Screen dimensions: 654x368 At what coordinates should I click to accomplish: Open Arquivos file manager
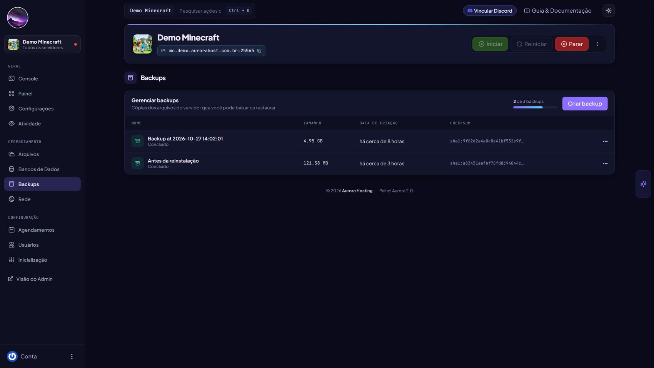coord(42,154)
